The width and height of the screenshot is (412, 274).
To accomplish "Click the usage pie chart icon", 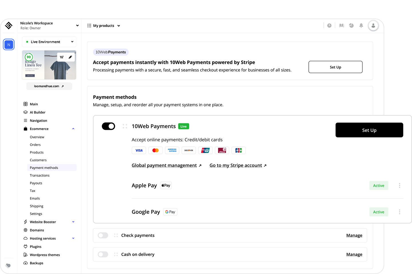I will 351,25.
